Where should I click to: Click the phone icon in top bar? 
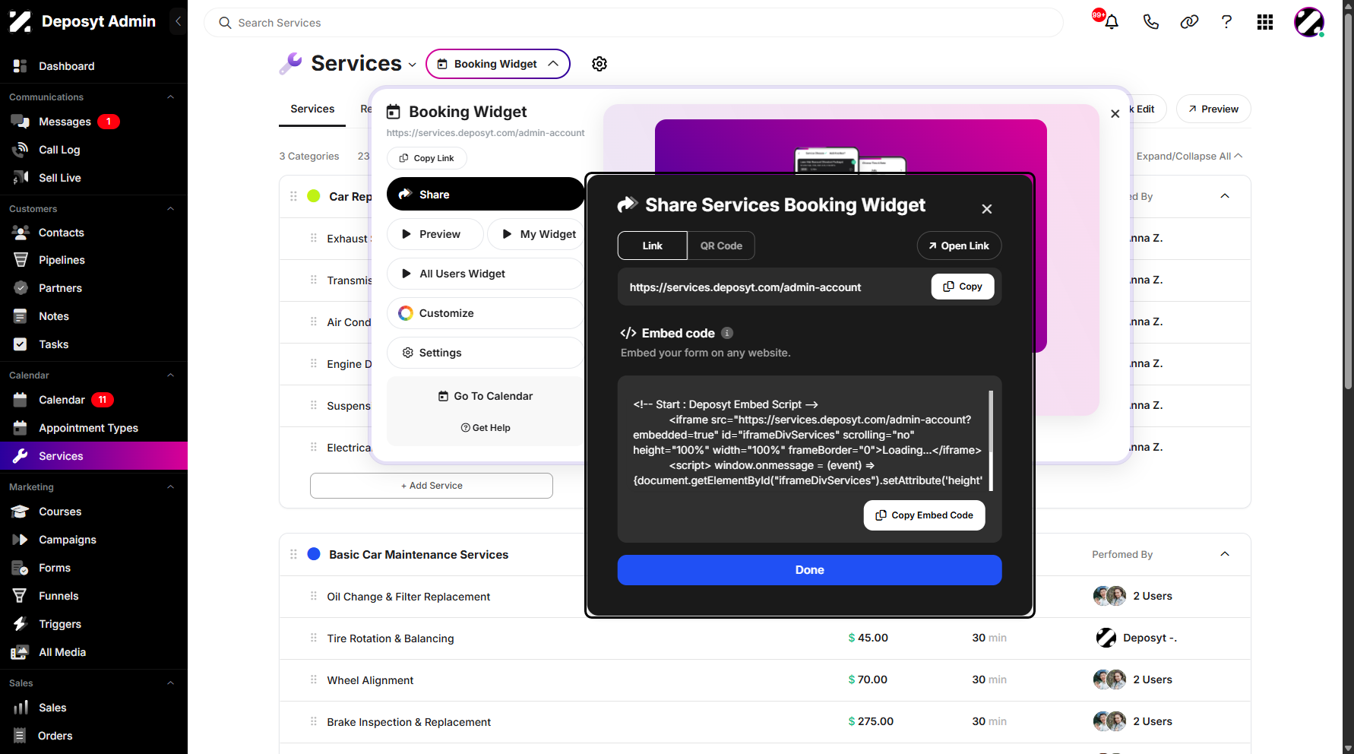click(x=1151, y=22)
